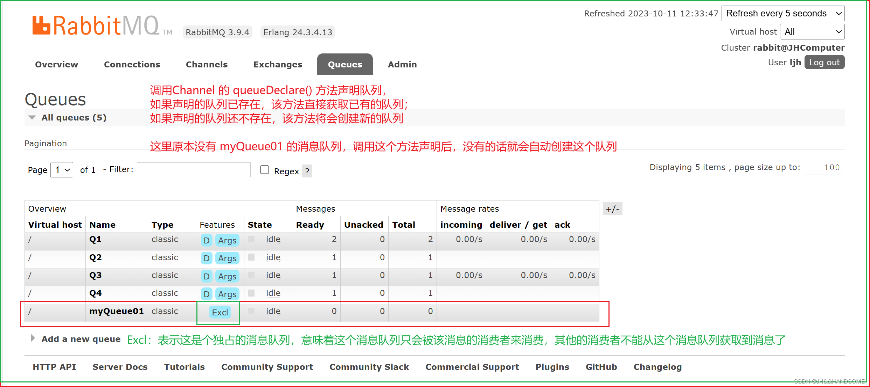The width and height of the screenshot is (870, 387).
Task: Switch to the Admin tab
Action: [x=402, y=64]
